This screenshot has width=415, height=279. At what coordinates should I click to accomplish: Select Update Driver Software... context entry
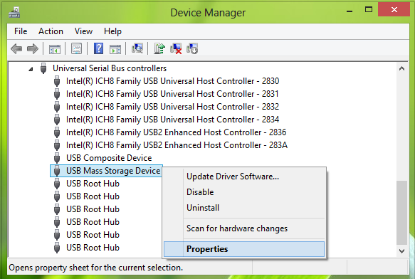pos(233,177)
